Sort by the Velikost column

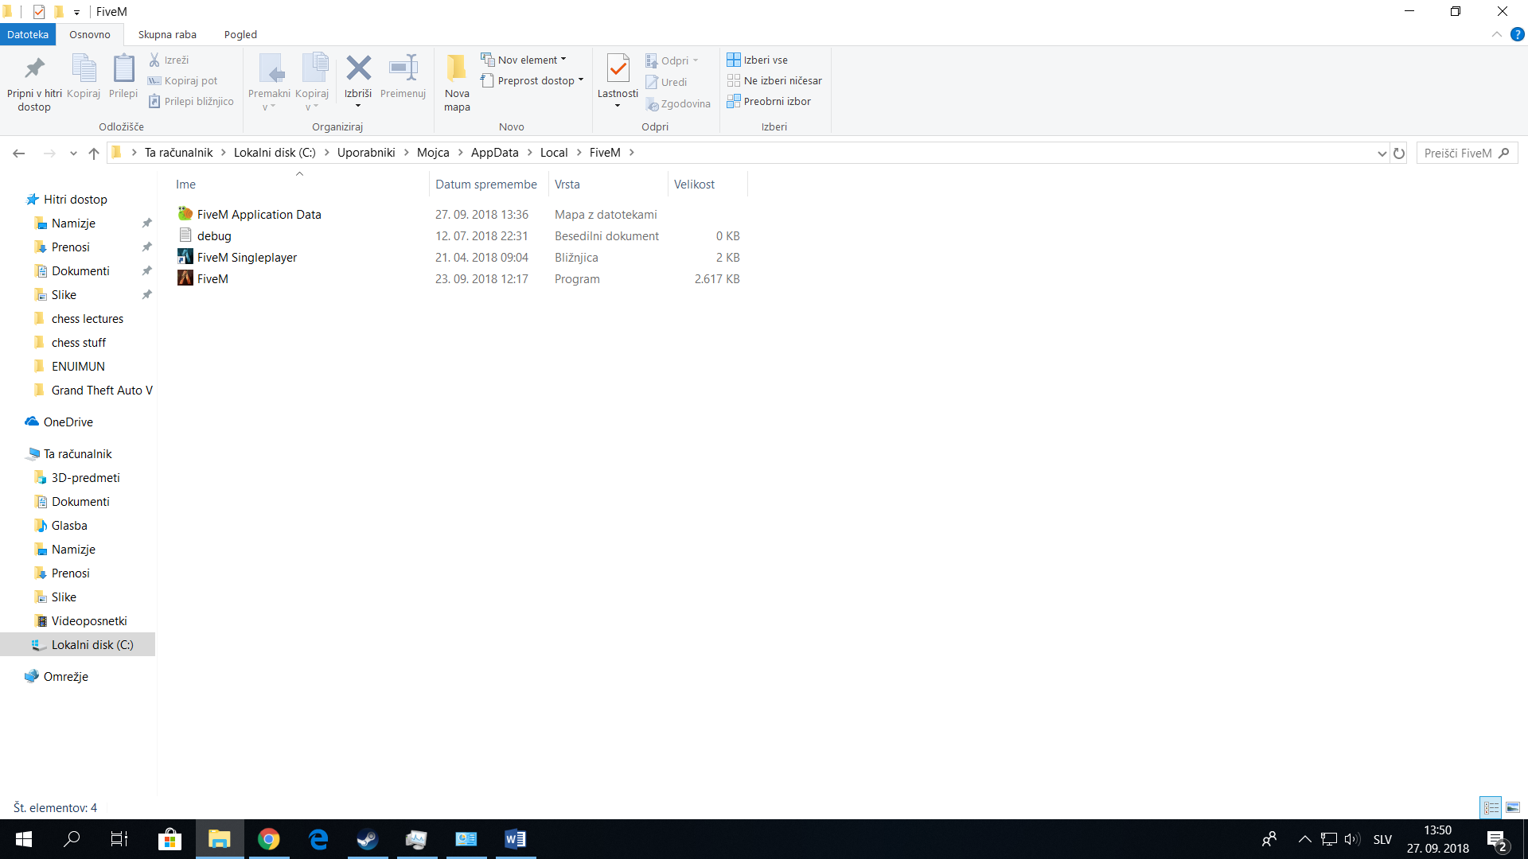pyautogui.click(x=707, y=184)
